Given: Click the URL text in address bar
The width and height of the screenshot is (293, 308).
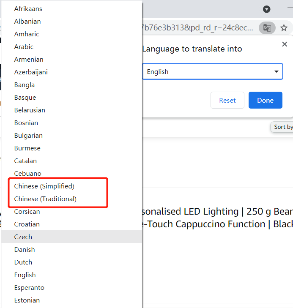Looking at the screenshot, I should pyautogui.click(x=197, y=28).
